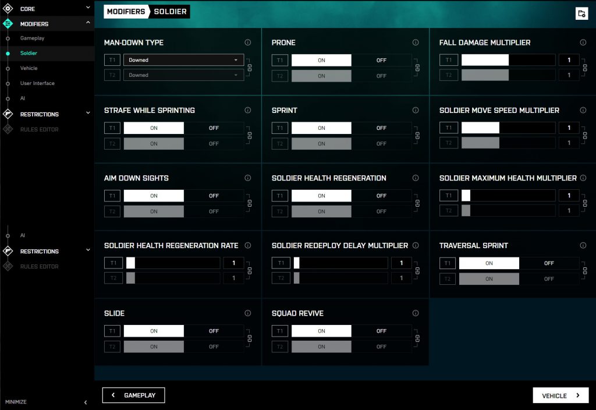Image resolution: width=596 pixels, height=410 pixels.
Task: Proceed to the Vehicle page button
Action: (560, 395)
